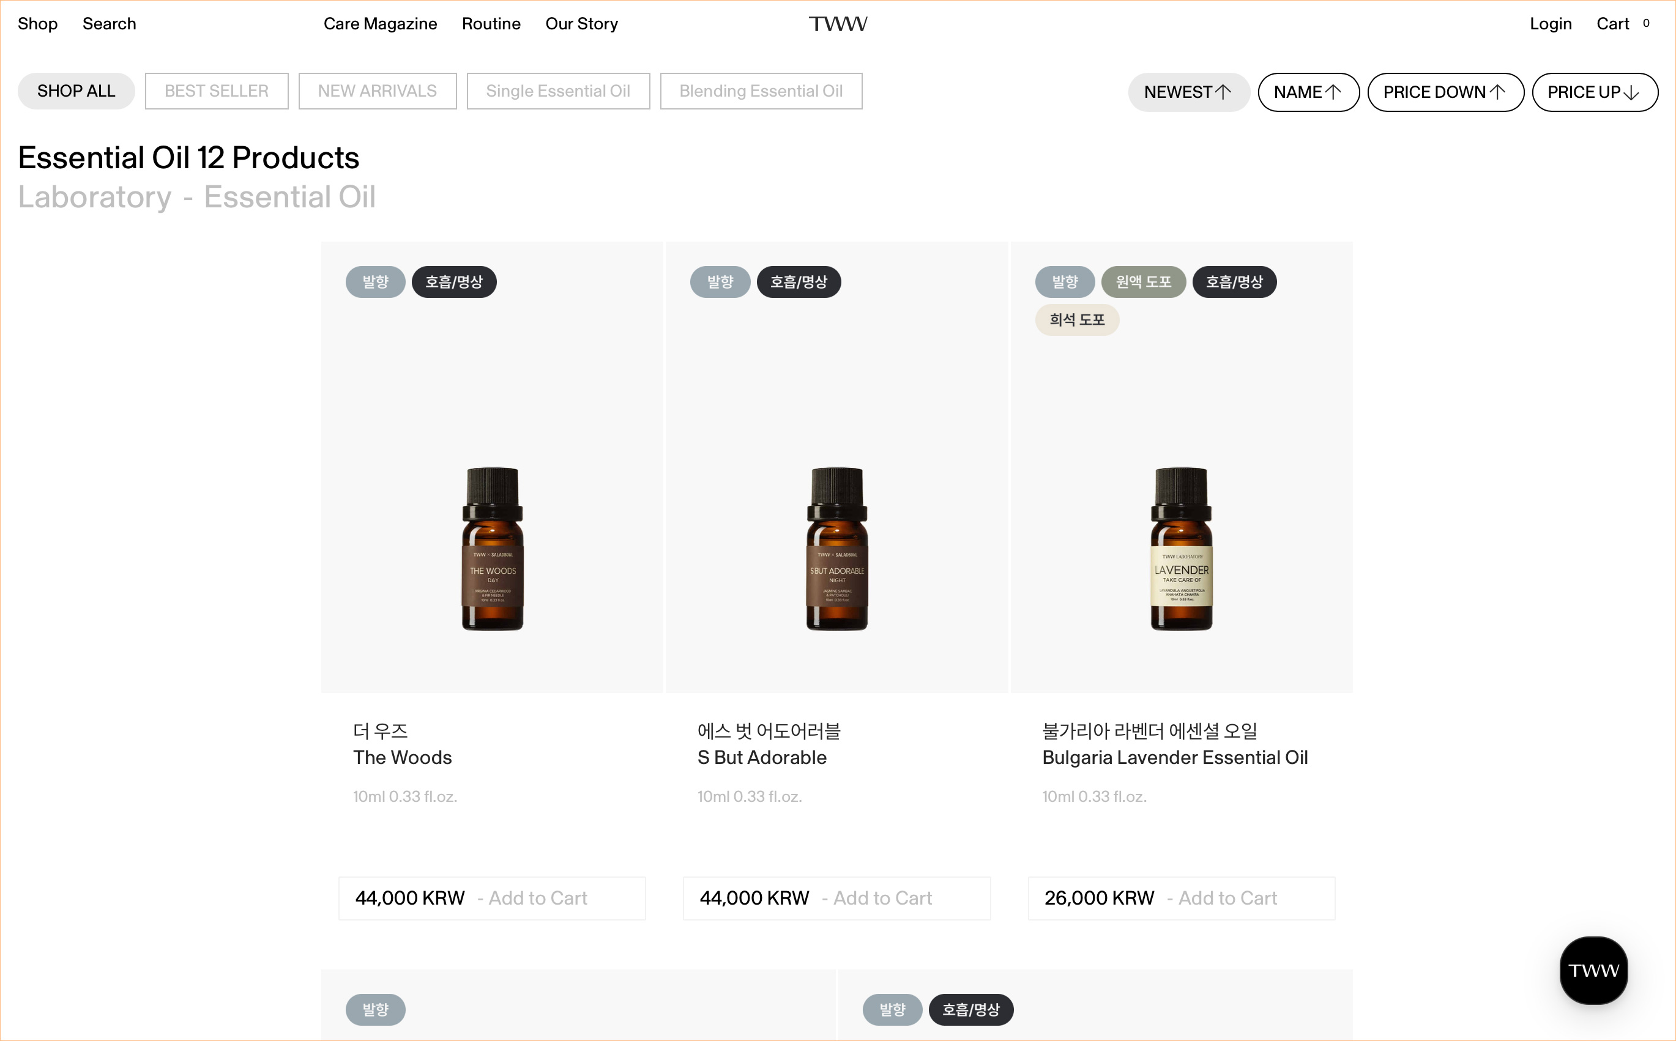Open the S But Adorable bottle image
This screenshot has width=1676, height=1041.
(x=836, y=548)
